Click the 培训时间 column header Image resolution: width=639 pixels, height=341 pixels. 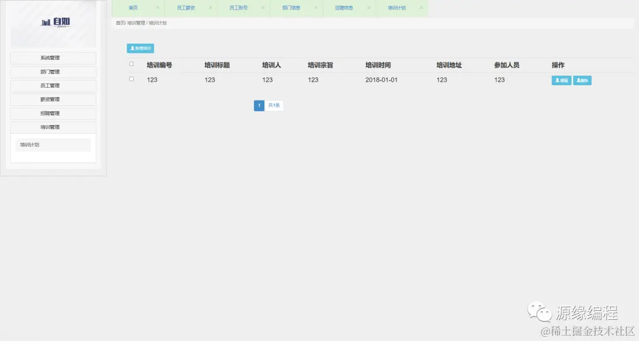click(377, 65)
